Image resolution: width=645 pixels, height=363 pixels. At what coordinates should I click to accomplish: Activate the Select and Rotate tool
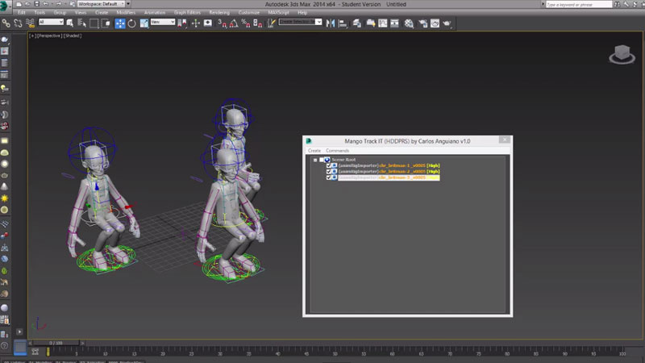132,23
